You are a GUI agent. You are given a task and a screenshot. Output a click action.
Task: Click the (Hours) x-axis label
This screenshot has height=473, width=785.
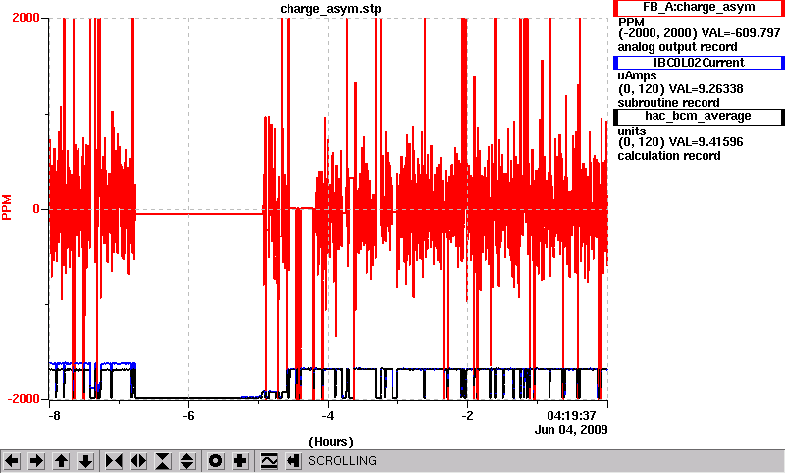(x=331, y=442)
